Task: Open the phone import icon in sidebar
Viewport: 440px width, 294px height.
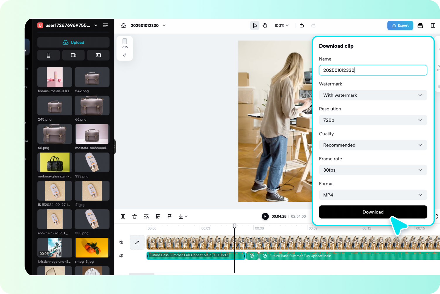Action: pos(49,55)
